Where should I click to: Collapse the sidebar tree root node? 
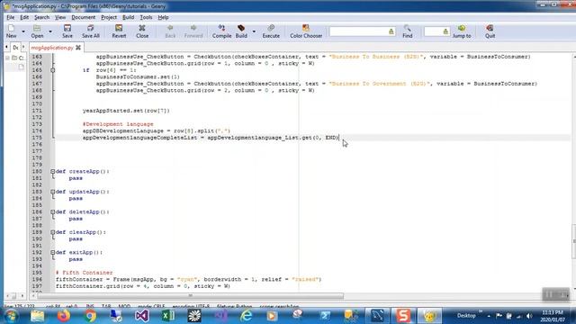click(7, 58)
